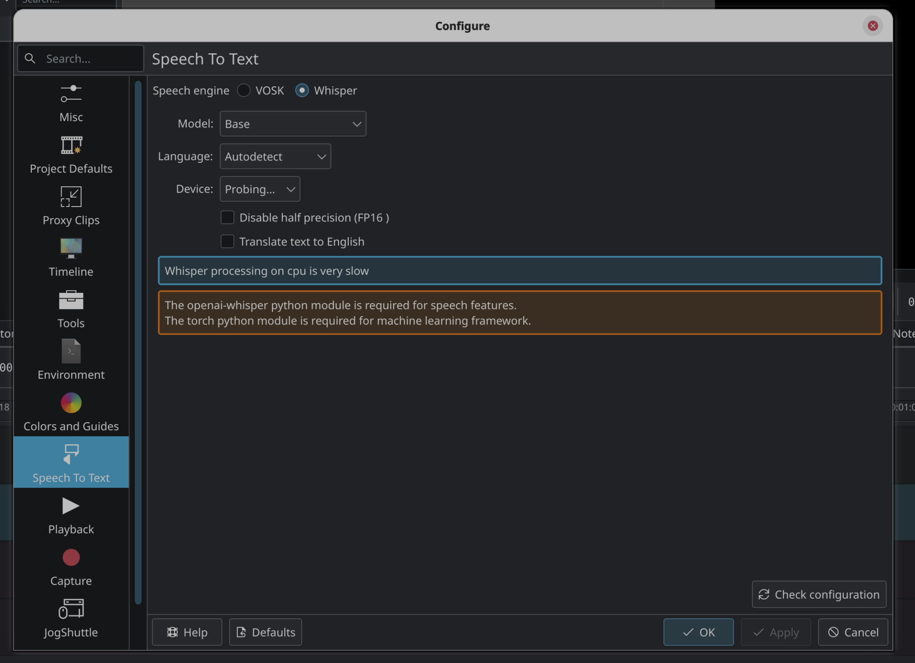This screenshot has height=663, width=915.
Task: Enable the Disable half precision checkbox
Action: 227,217
